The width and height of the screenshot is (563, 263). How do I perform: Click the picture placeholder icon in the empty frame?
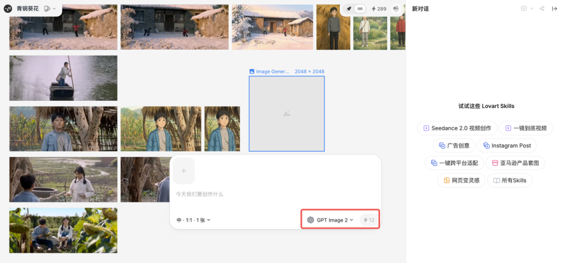[287, 114]
